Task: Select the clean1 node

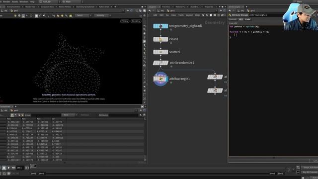Action: pyautogui.click(x=160, y=39)
